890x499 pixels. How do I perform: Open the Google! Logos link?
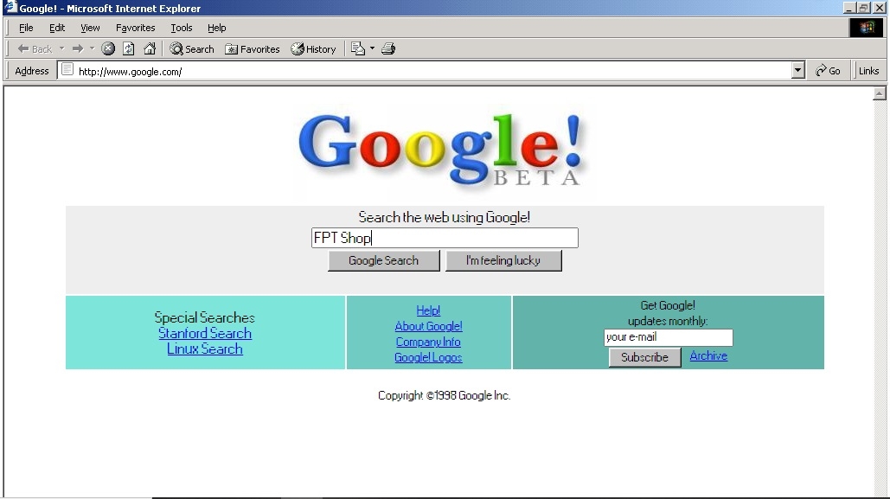click(428, 357)
